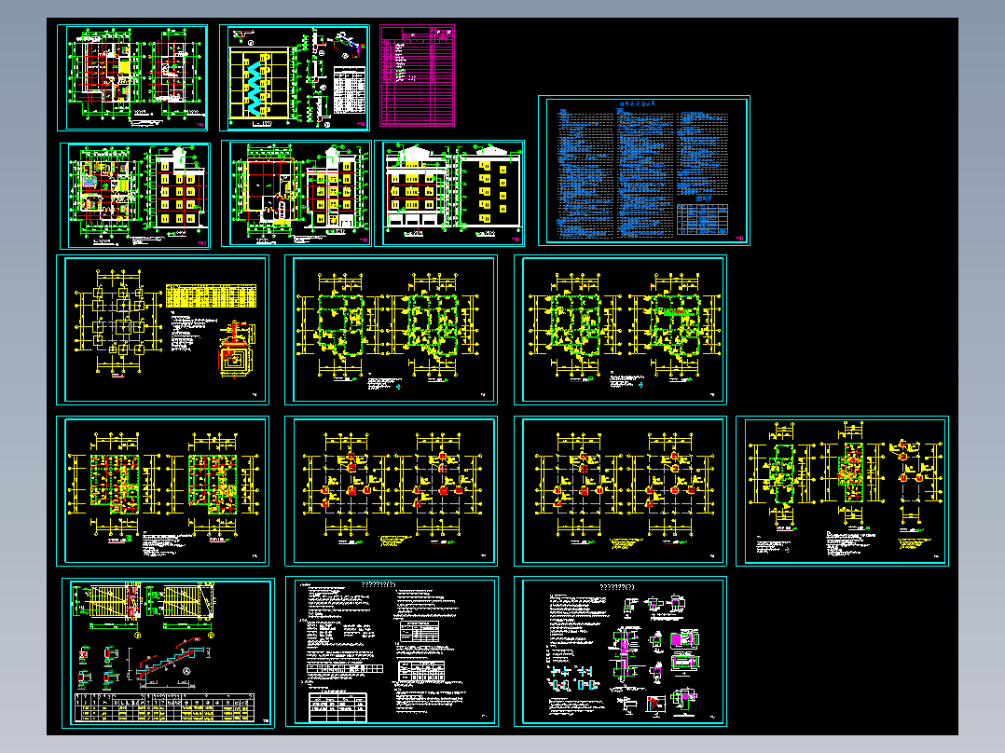Select the red-green slab reinforcement plan sheet

[163, 491]
